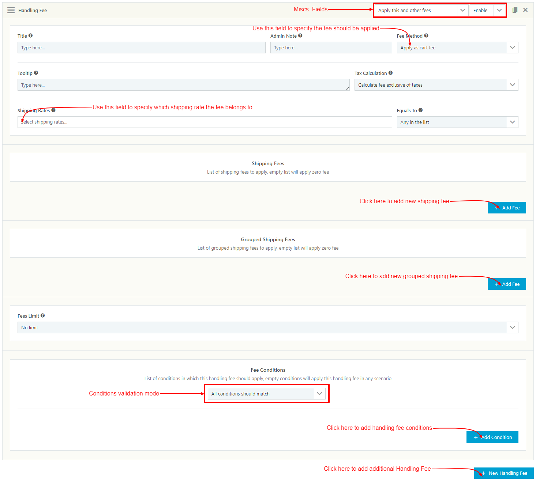Click the 'Handling Fee' header title
536x481 pixels.
click(33, 10)
